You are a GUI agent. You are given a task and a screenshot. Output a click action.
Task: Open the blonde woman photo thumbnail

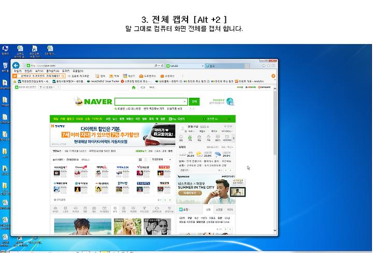(127, 227)
